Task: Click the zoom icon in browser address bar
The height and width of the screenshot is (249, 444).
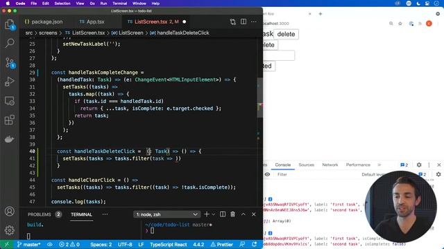Action: point(391,24)
